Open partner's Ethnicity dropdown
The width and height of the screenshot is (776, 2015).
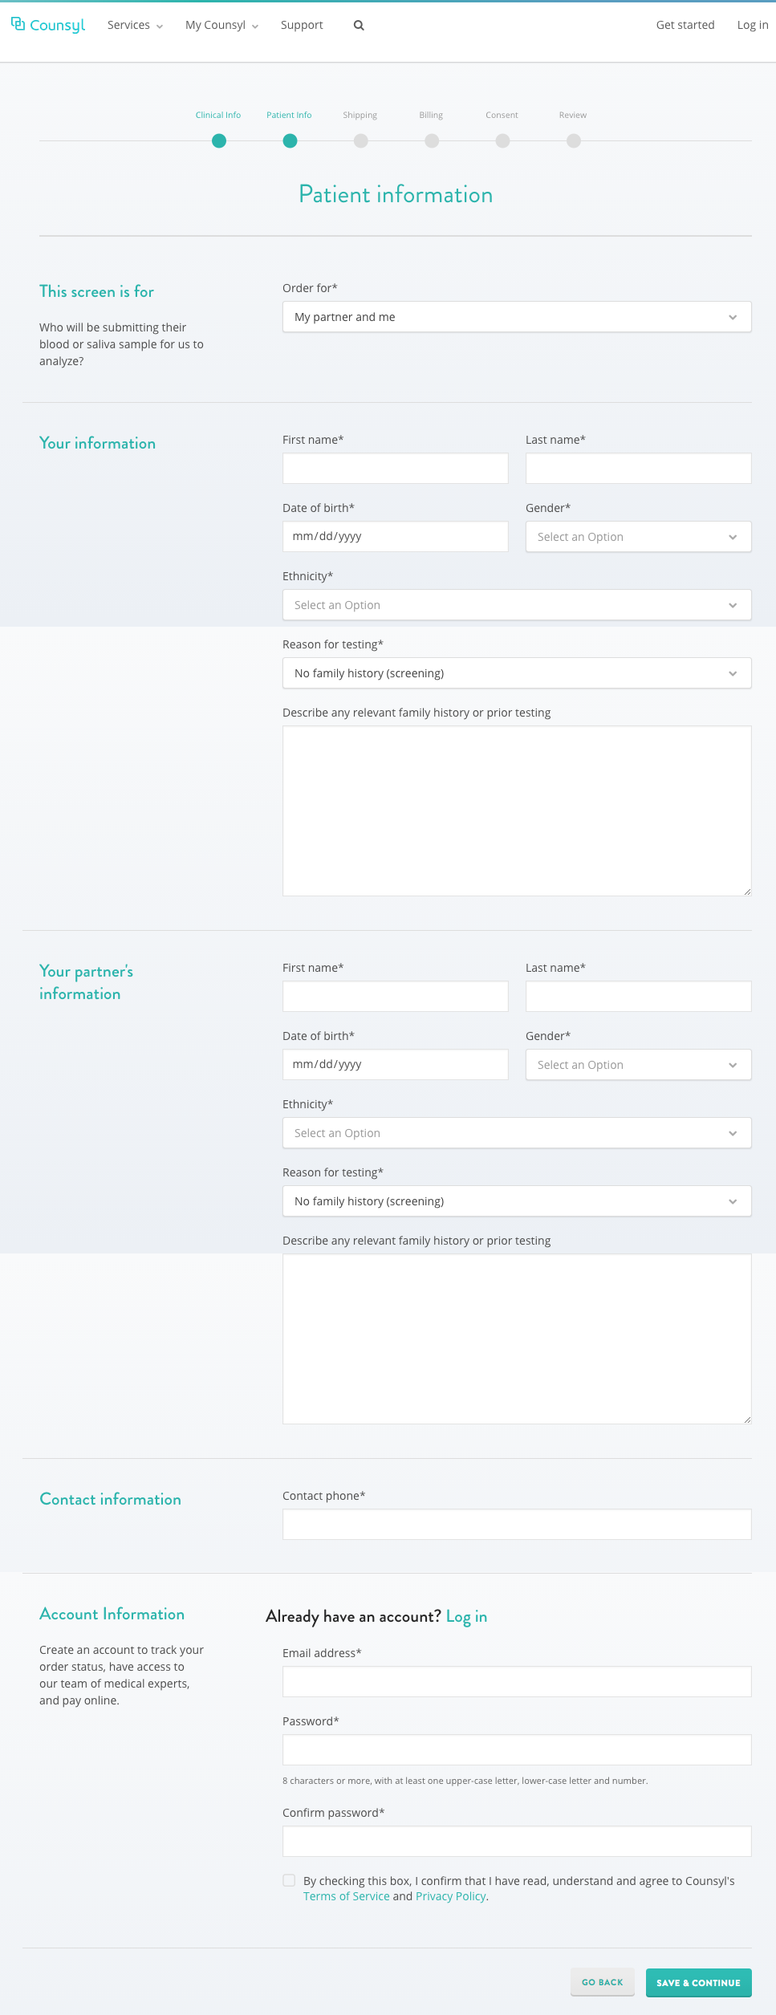pyautogui.click(x=517, y=1133)
